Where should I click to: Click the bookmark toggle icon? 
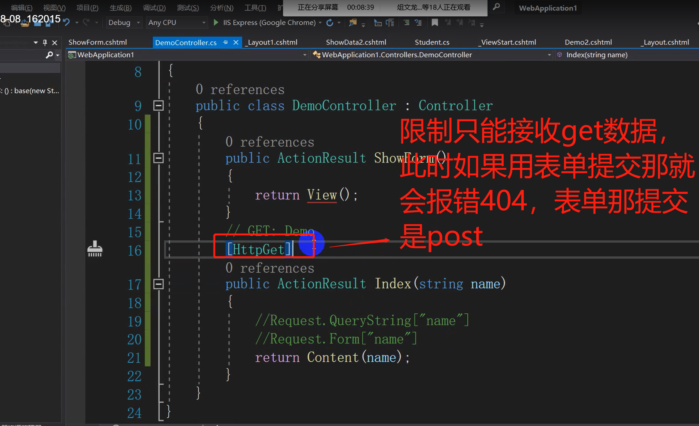click(435, 22)
